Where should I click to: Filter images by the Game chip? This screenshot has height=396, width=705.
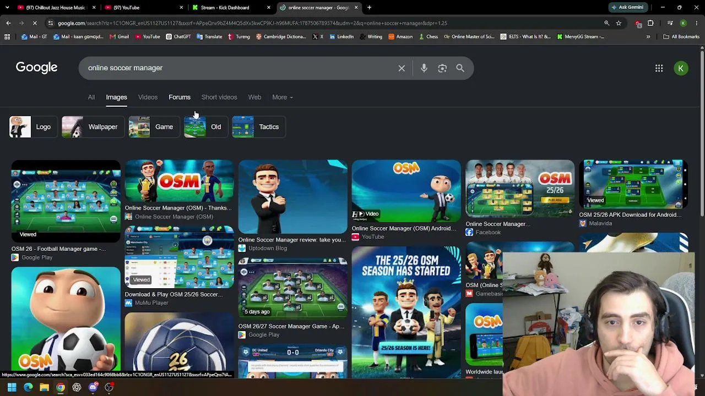click(154, 127)
